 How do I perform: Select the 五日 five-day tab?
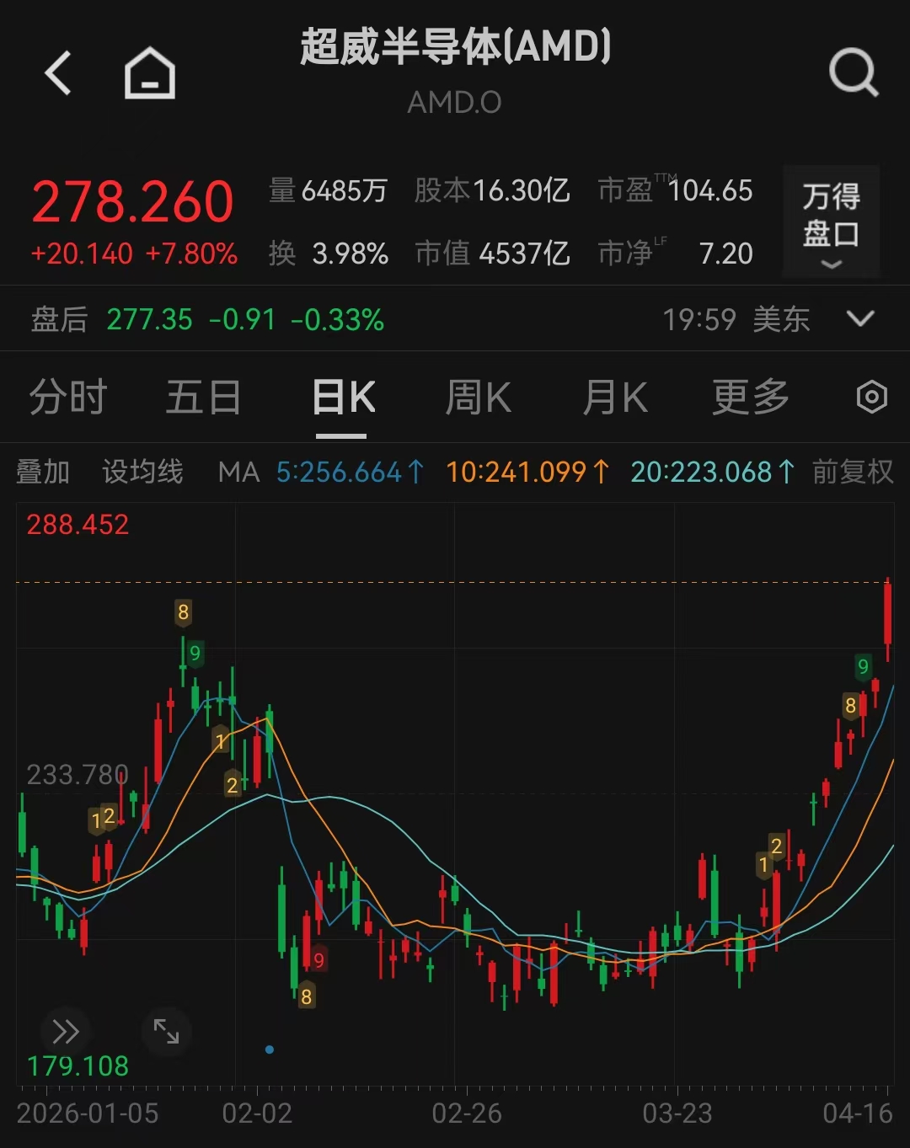[203, 397]
